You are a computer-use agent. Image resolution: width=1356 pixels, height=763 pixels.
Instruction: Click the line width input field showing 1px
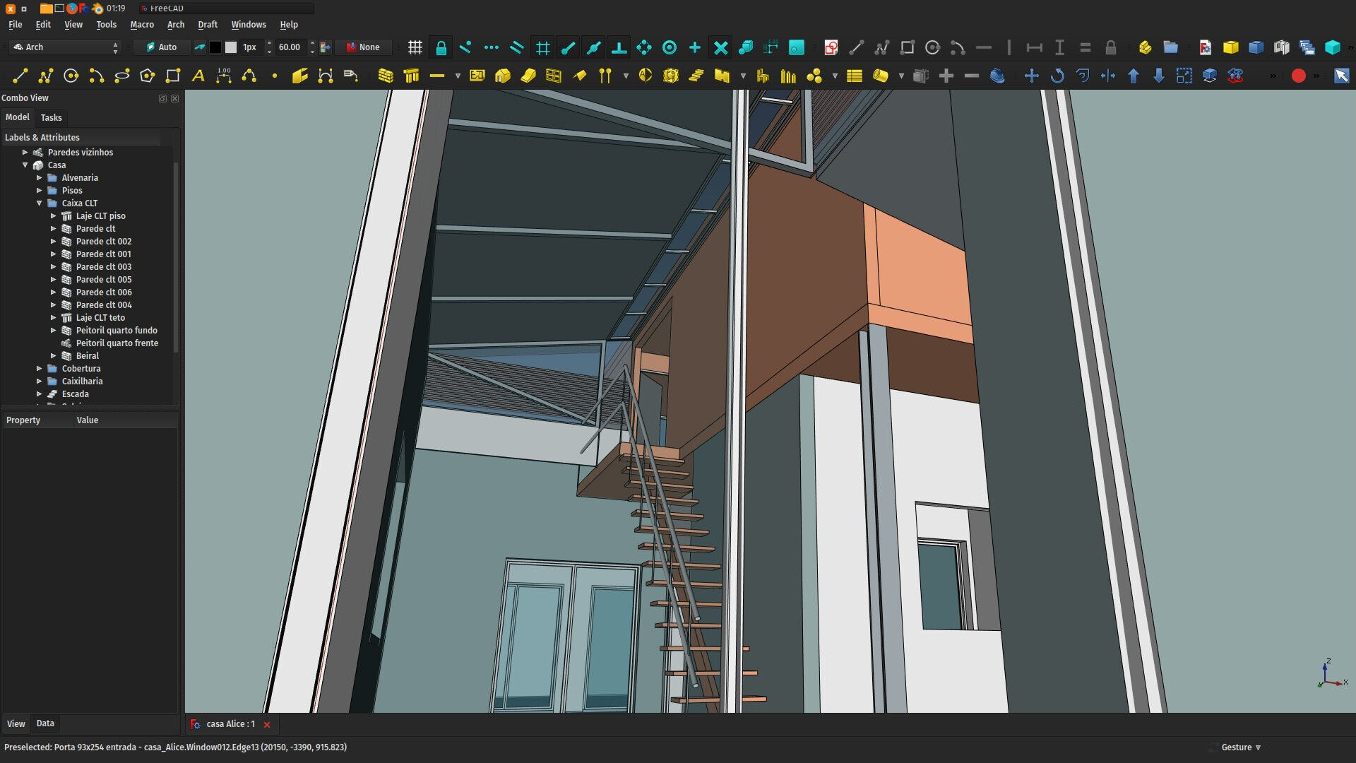(246, 47)
